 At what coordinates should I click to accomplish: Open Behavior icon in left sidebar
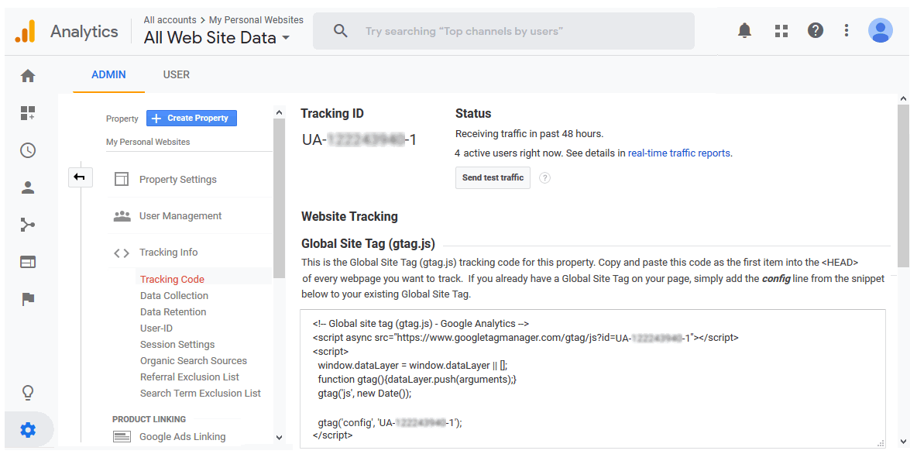point(28,262)
